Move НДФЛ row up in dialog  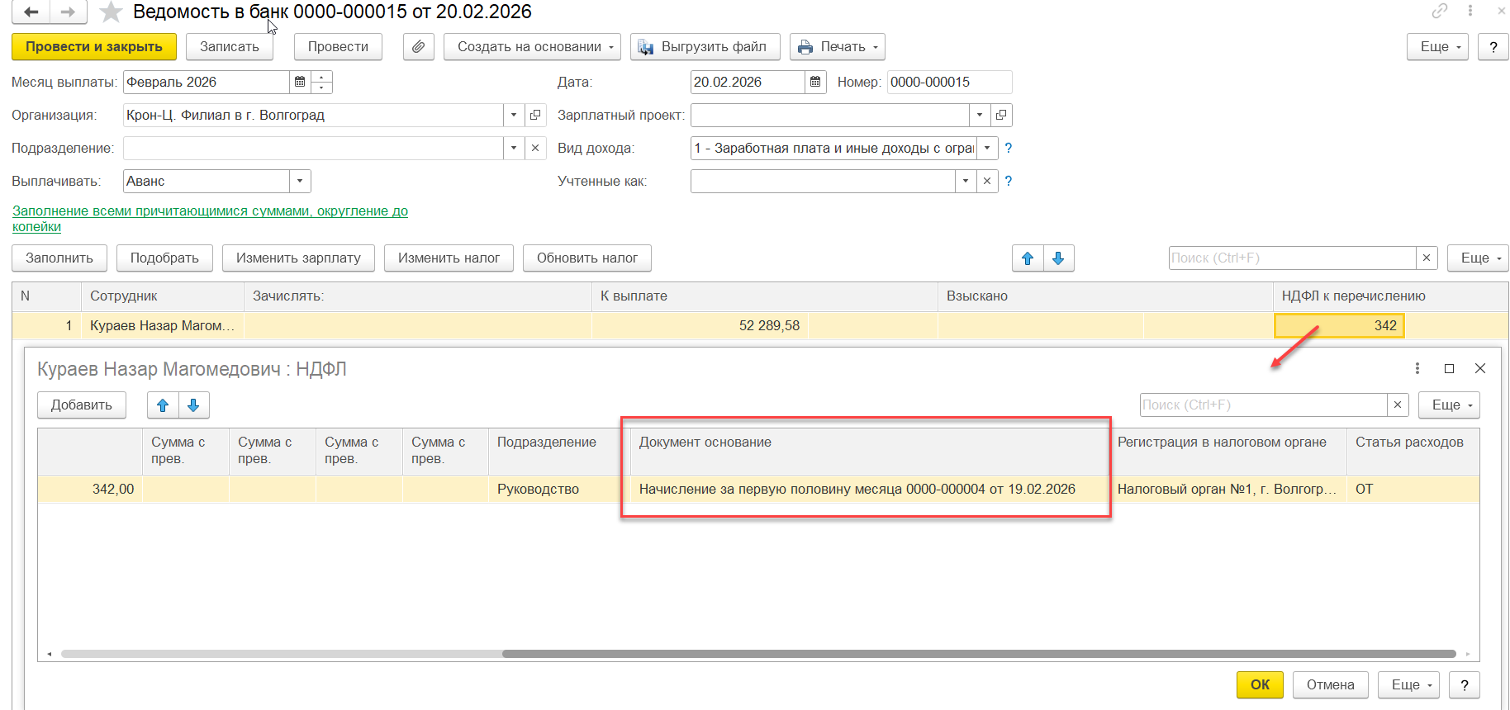[163, 405]
